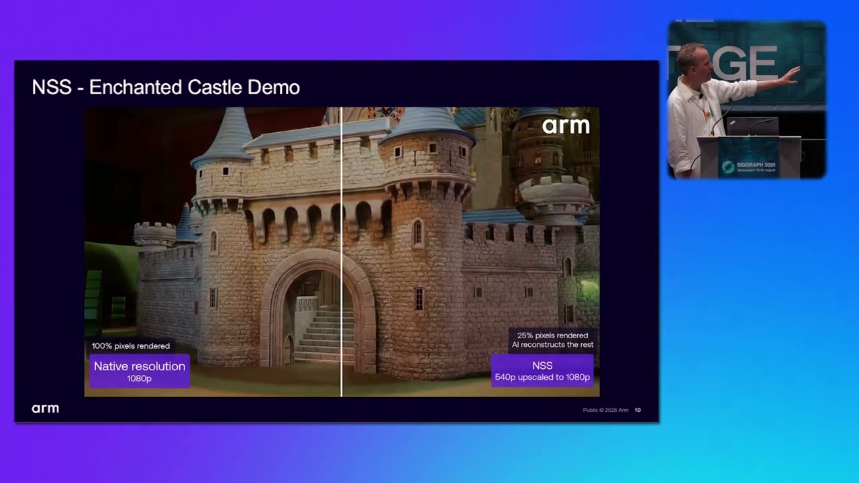Click the '100% pixels rendered' caption
859x483 pixels.
pos(131,346)
